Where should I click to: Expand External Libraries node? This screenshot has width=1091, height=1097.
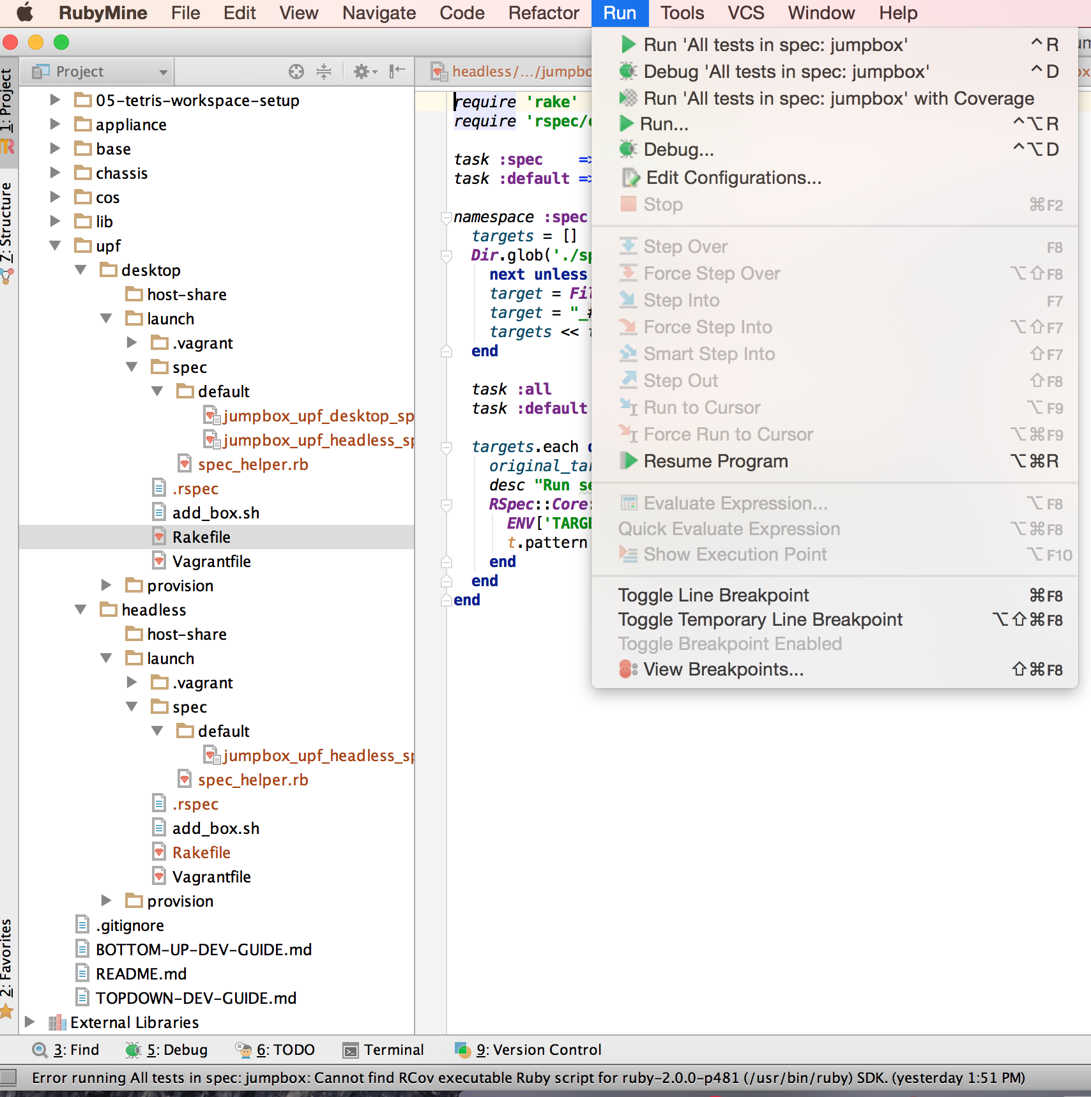pyautogui.click(x=29, y=1022)
